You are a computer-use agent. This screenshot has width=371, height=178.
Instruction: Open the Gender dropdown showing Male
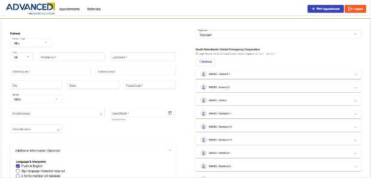(x=36, y=99)
